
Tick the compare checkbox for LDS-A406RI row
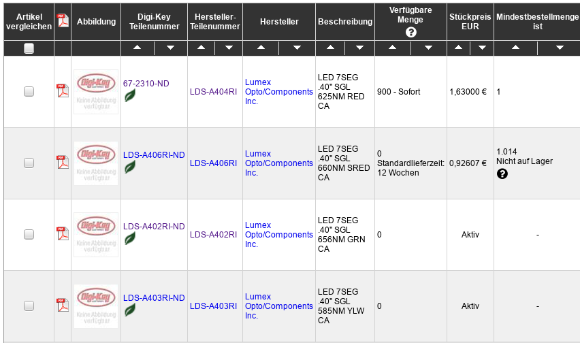click(x=29, y=163)
